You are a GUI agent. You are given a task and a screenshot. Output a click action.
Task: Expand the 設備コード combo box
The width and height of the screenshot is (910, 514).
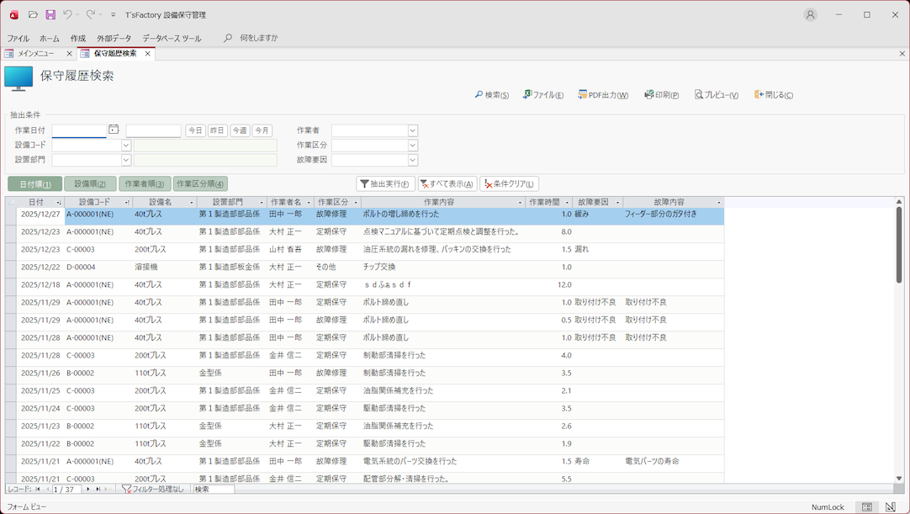pos(126,146)
